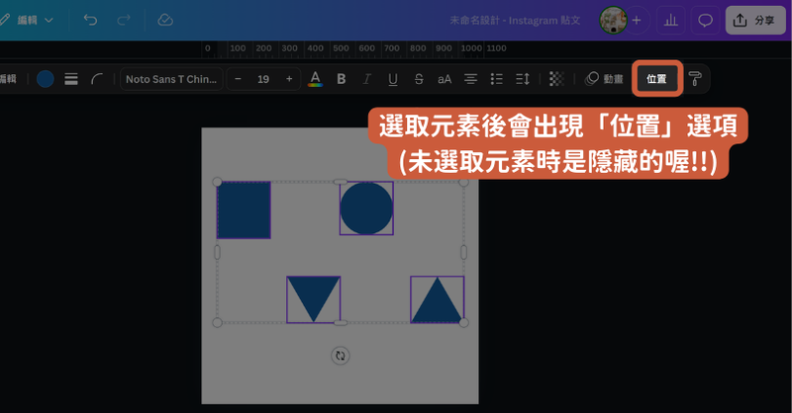Screen dimensions: 792x413
Task: Open the transparency checkerboard control
Action: (x=556, y=79)
